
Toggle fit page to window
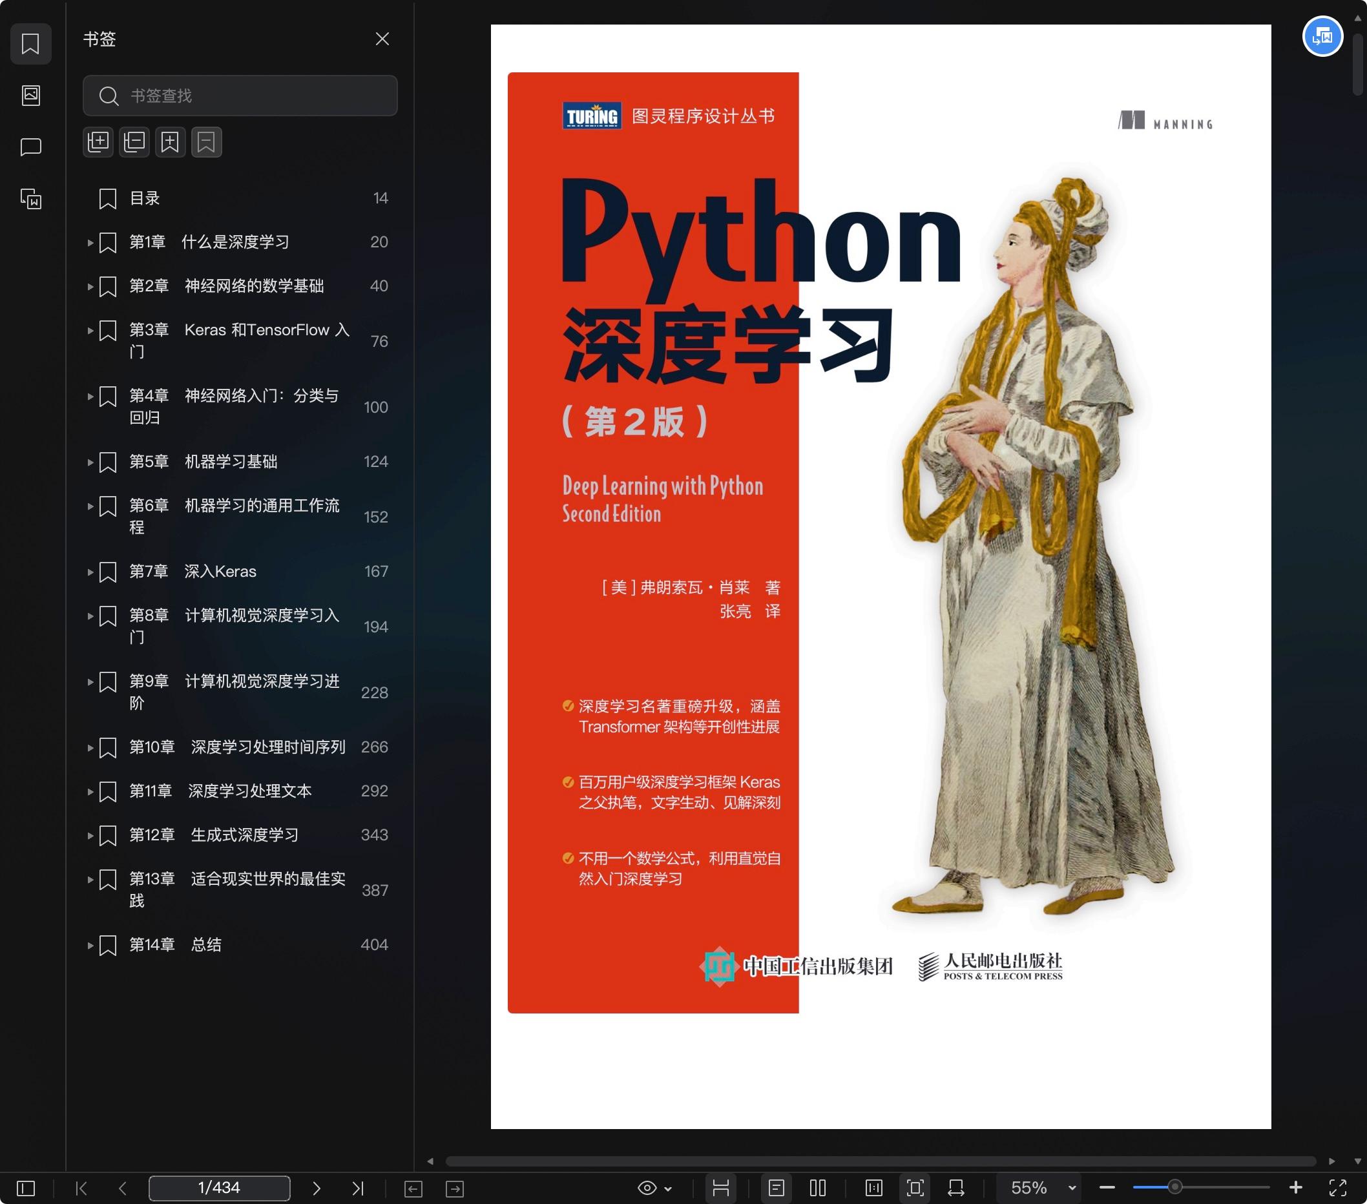pyautogui.click(x=915, y=1188)
